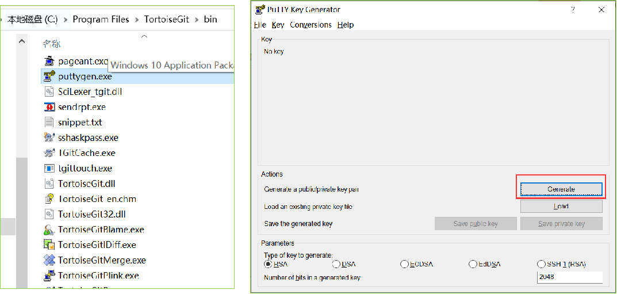Select the TortoiseGitBlame.exe file name
The width and height of the screenshot is (617, 294).
point(101,230)
